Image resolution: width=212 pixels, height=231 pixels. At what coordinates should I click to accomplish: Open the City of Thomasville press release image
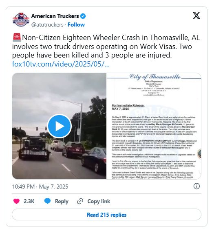click(154, 126)
